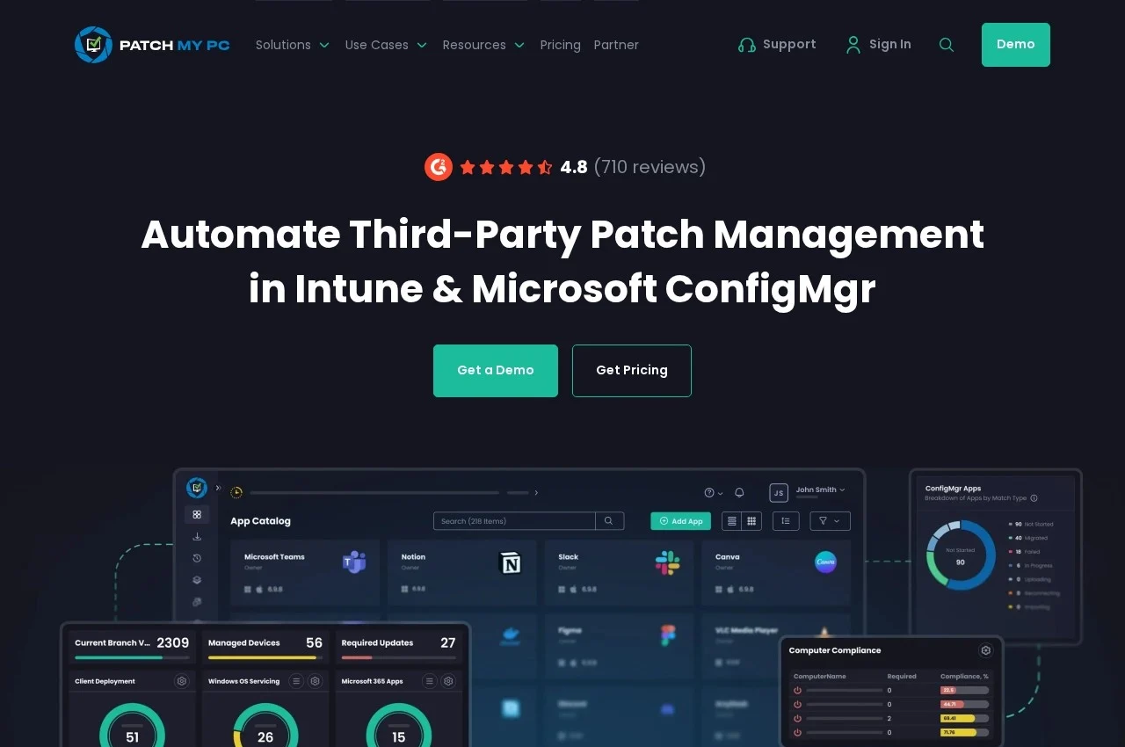The image size is (1125, 747).
Task: Go to the Pricing page
Action: point(561,45)
